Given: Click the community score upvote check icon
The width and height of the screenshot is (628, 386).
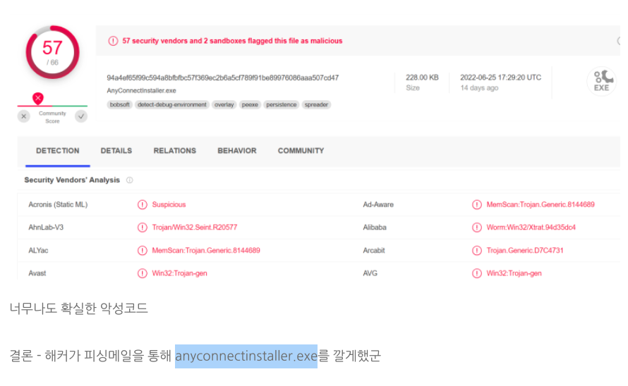Looking at the screenshot, I should click(81, 116).
